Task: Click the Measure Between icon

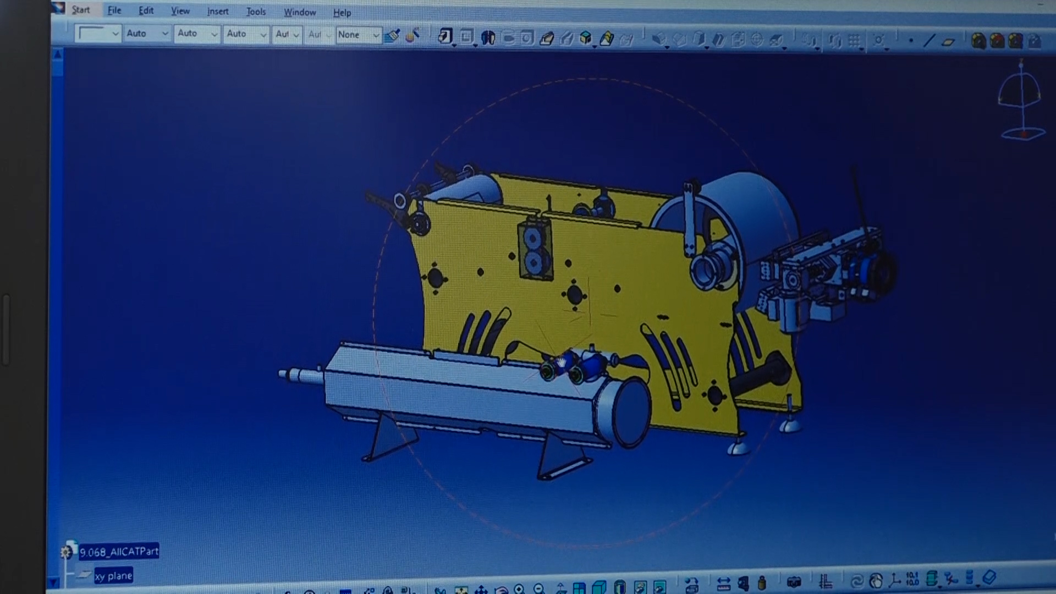Action: 723,584
